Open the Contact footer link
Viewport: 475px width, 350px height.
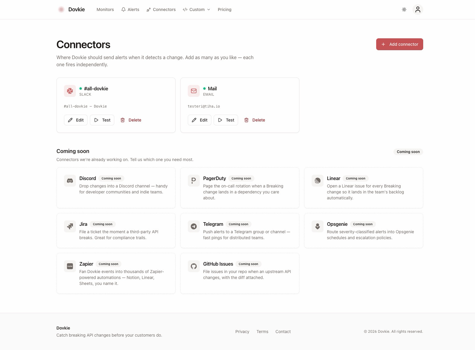click(283, 332)
